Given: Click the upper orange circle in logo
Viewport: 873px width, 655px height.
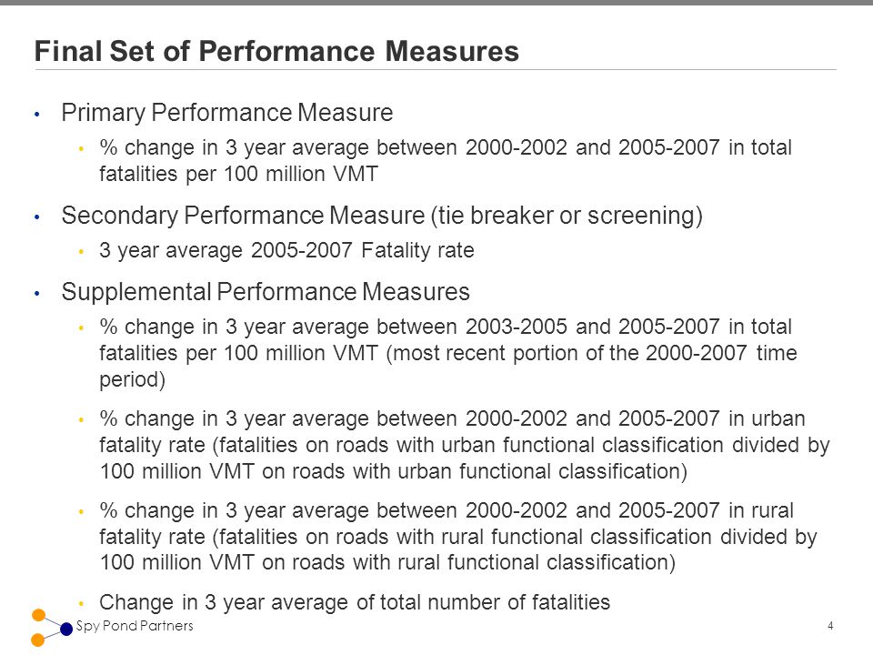Looking at the screenshot, I should point(38,616).
